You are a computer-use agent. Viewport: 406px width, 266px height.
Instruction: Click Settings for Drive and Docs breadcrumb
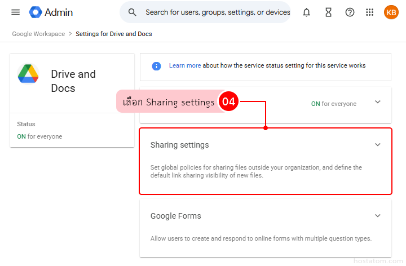[114, 34]
